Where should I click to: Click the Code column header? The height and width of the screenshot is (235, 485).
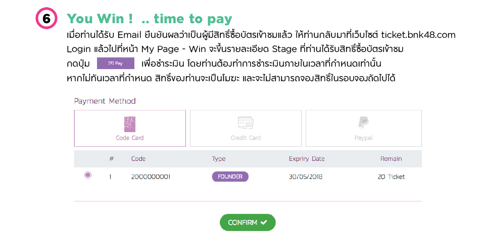138,159
